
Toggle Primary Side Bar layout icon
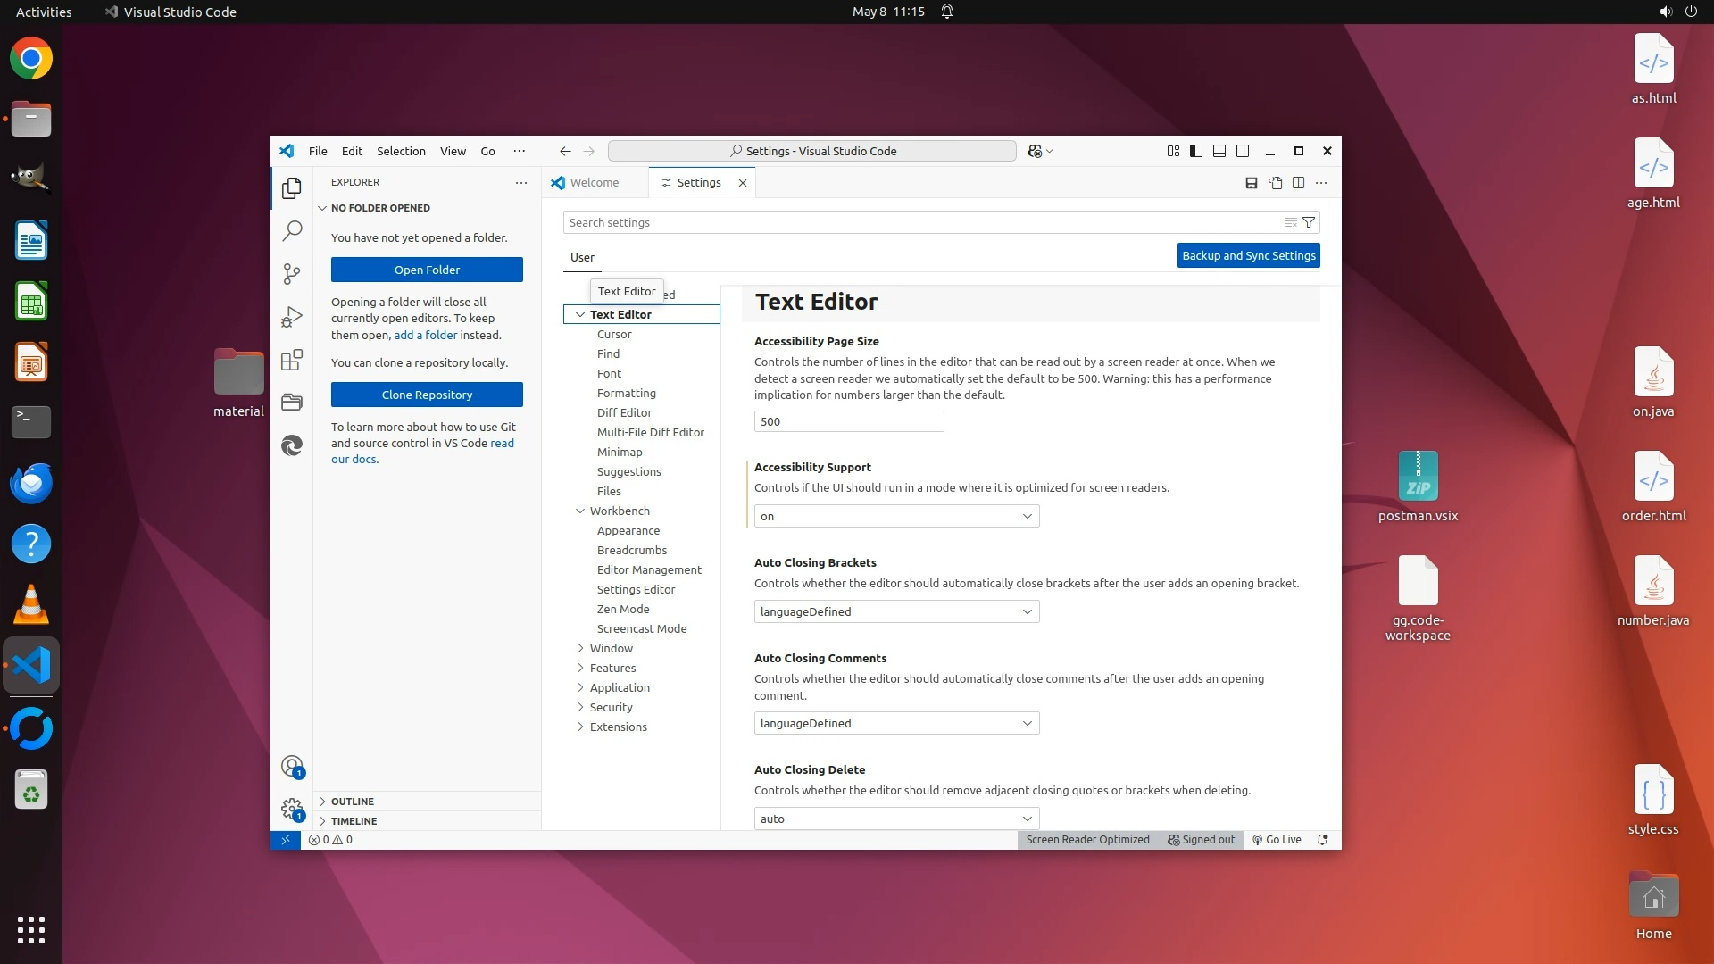pos(1196,151)
